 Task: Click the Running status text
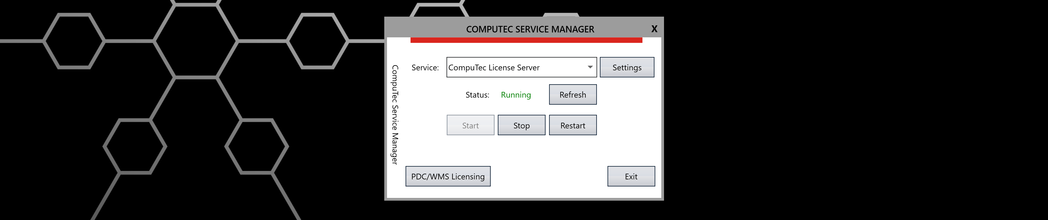pos(516,95)
